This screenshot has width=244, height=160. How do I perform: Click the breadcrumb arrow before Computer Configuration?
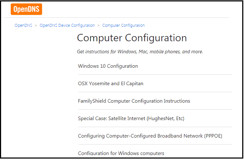99,26
